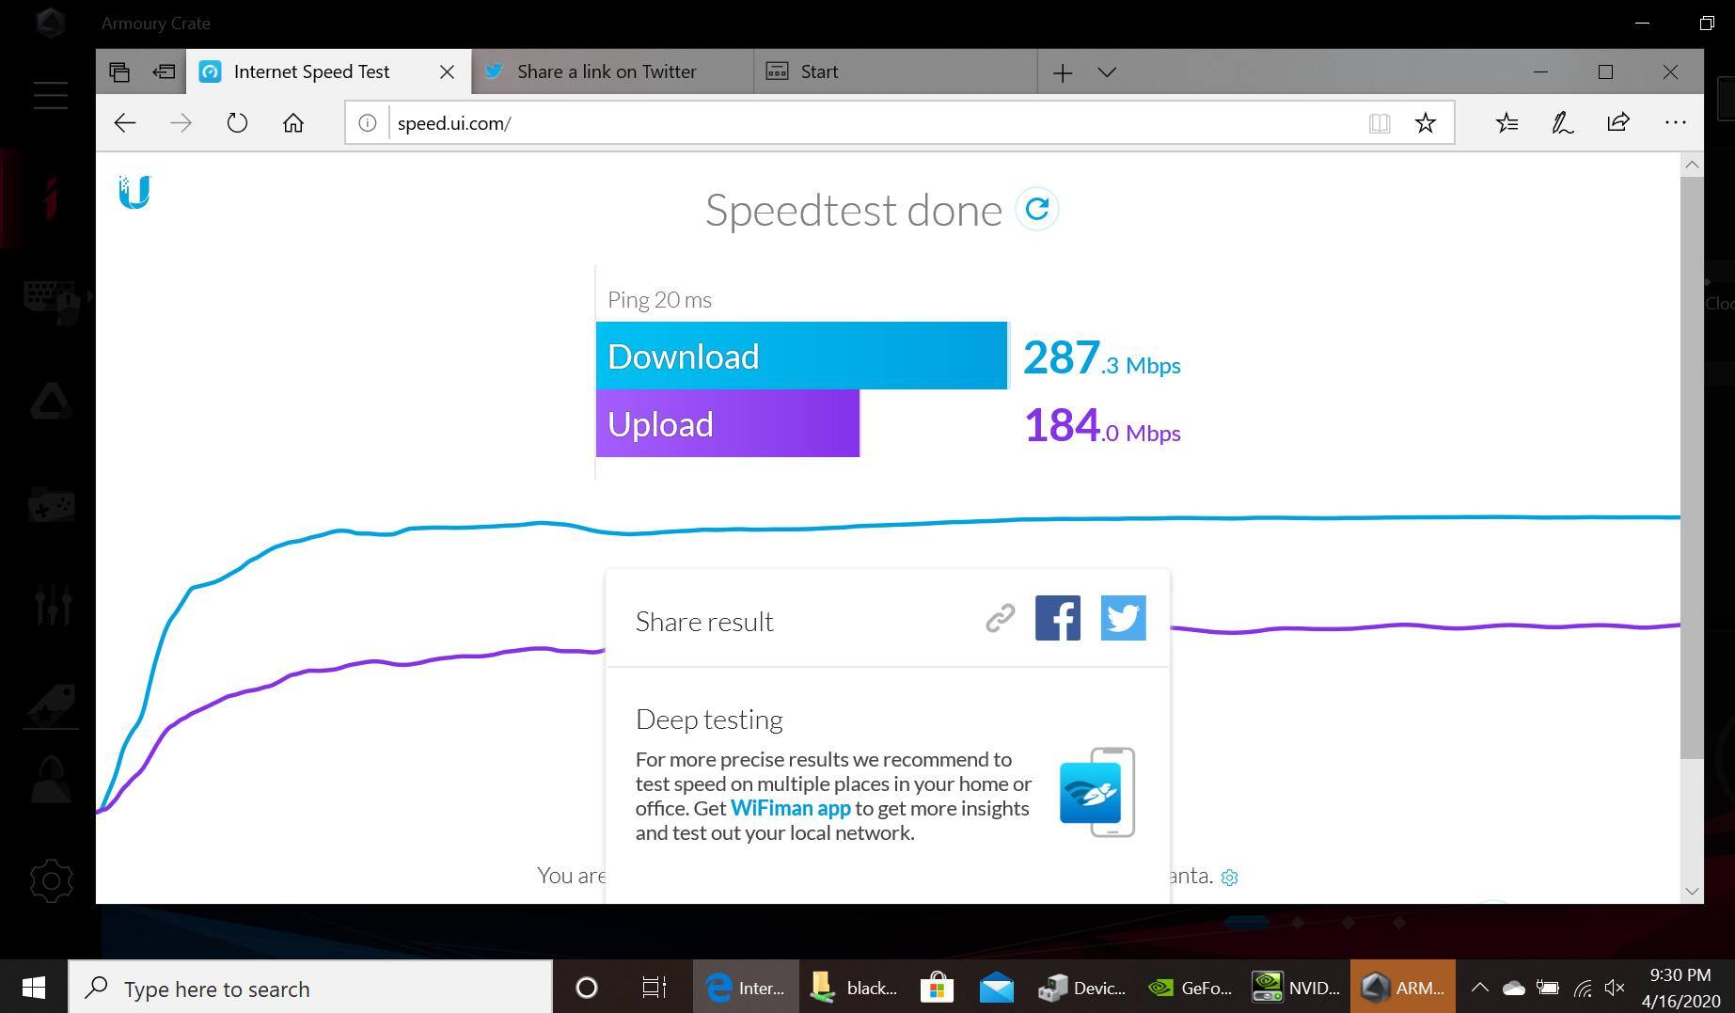The height and width of the screenshot is (1013, 1735).
Task: Switch to the Start tab
Action: click(818, 72)
